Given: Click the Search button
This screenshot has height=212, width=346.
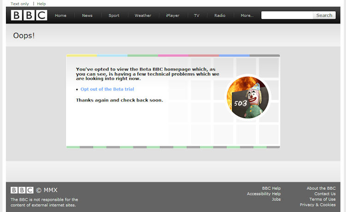Looking at the screenshot, I should pos(324,15).
